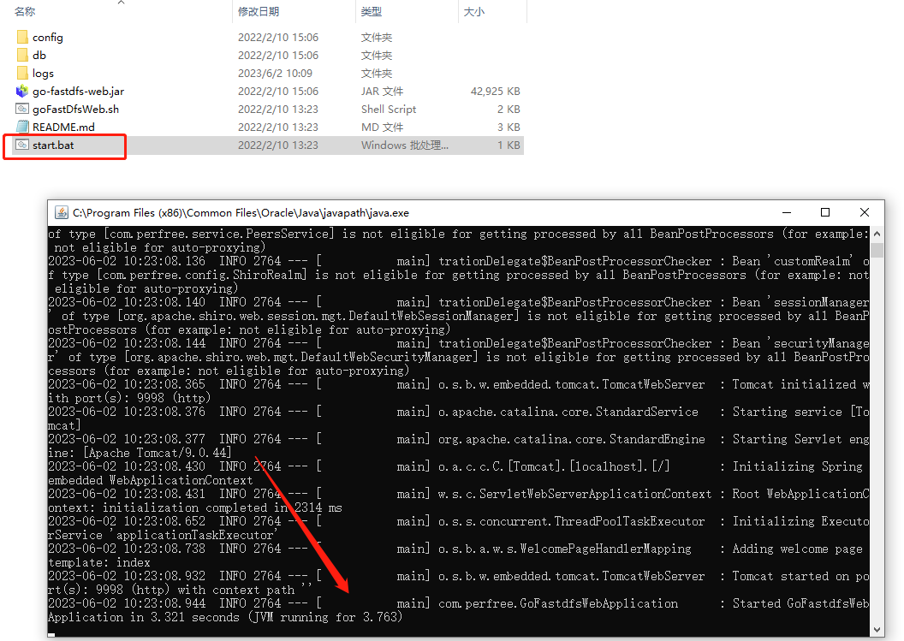
Task: Sort by 修改日期 column header
Action: coord(259,11)
